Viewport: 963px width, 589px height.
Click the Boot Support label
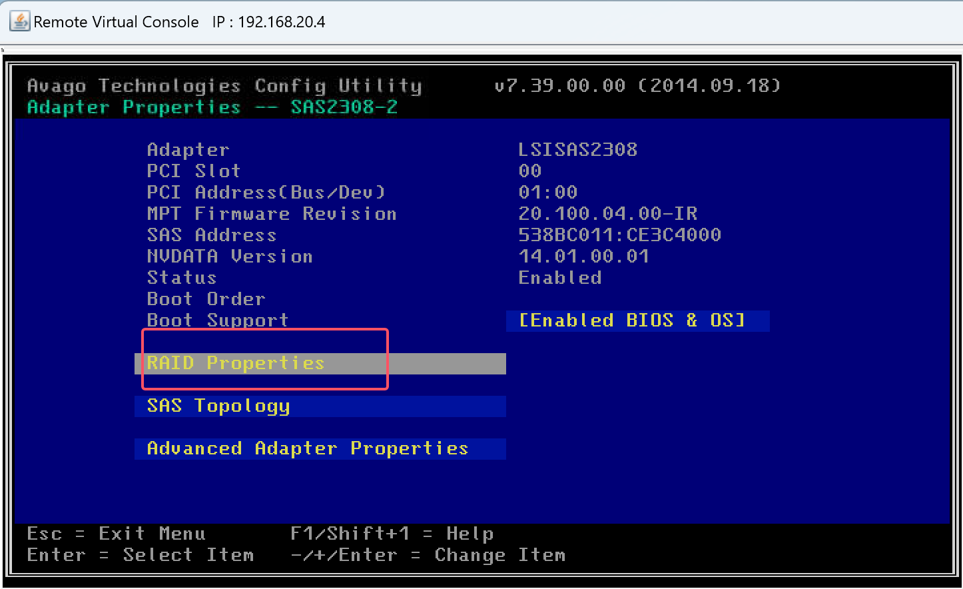[x=218, y=320]
